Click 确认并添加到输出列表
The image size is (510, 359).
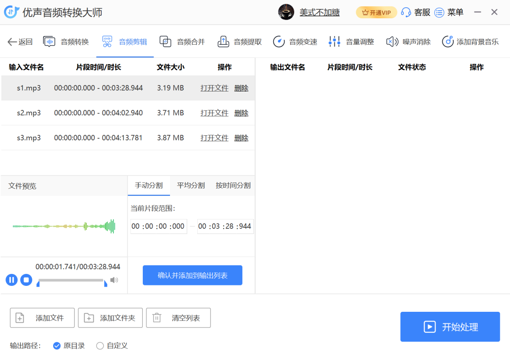(192, 275)
